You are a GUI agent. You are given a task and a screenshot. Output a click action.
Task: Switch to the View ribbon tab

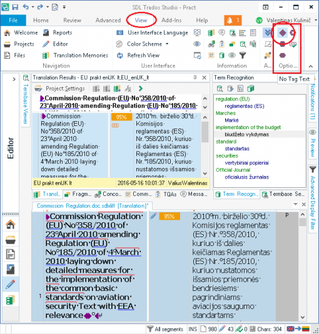[x=141, y=20]
